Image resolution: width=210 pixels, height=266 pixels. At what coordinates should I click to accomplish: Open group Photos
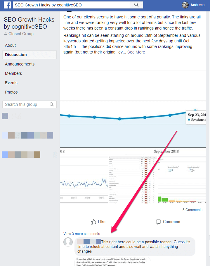[11, 92]
